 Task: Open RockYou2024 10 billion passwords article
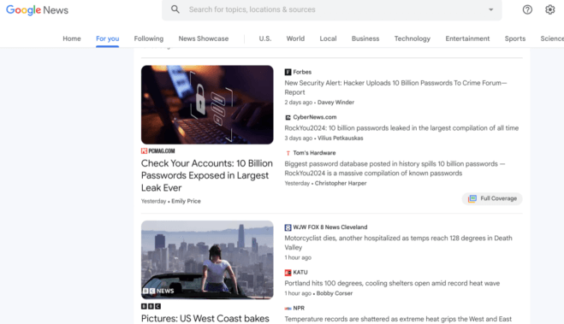tap(401, 128)
